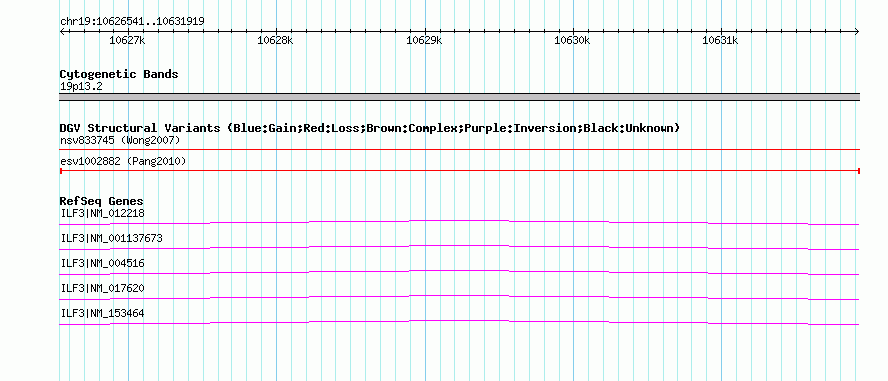
Task: Click the right arrow on the ruler
Action: (x=857, y=32)
